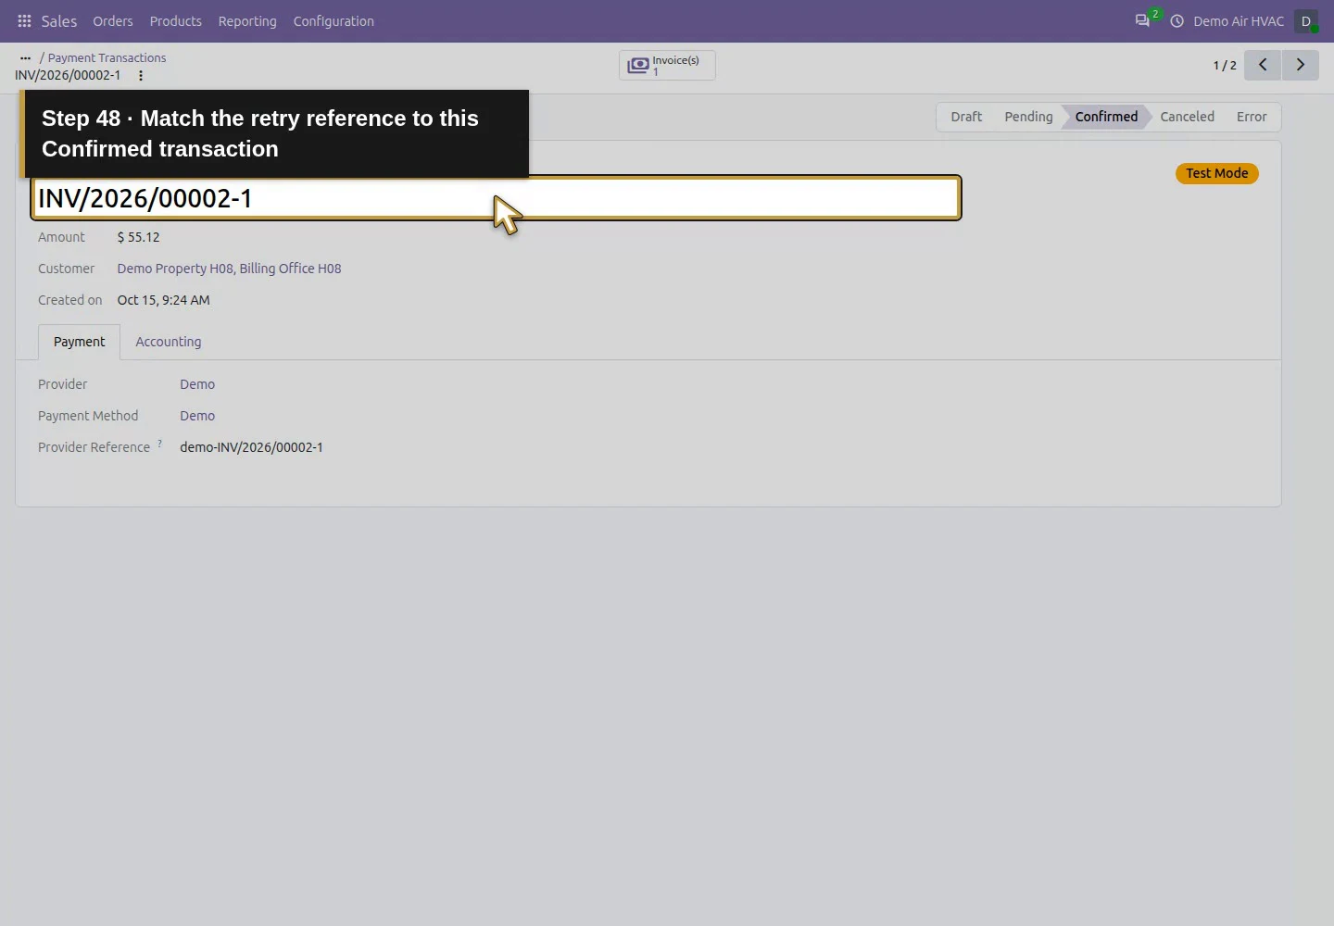Open the apps grid menu icon

(x=24, y=21)
